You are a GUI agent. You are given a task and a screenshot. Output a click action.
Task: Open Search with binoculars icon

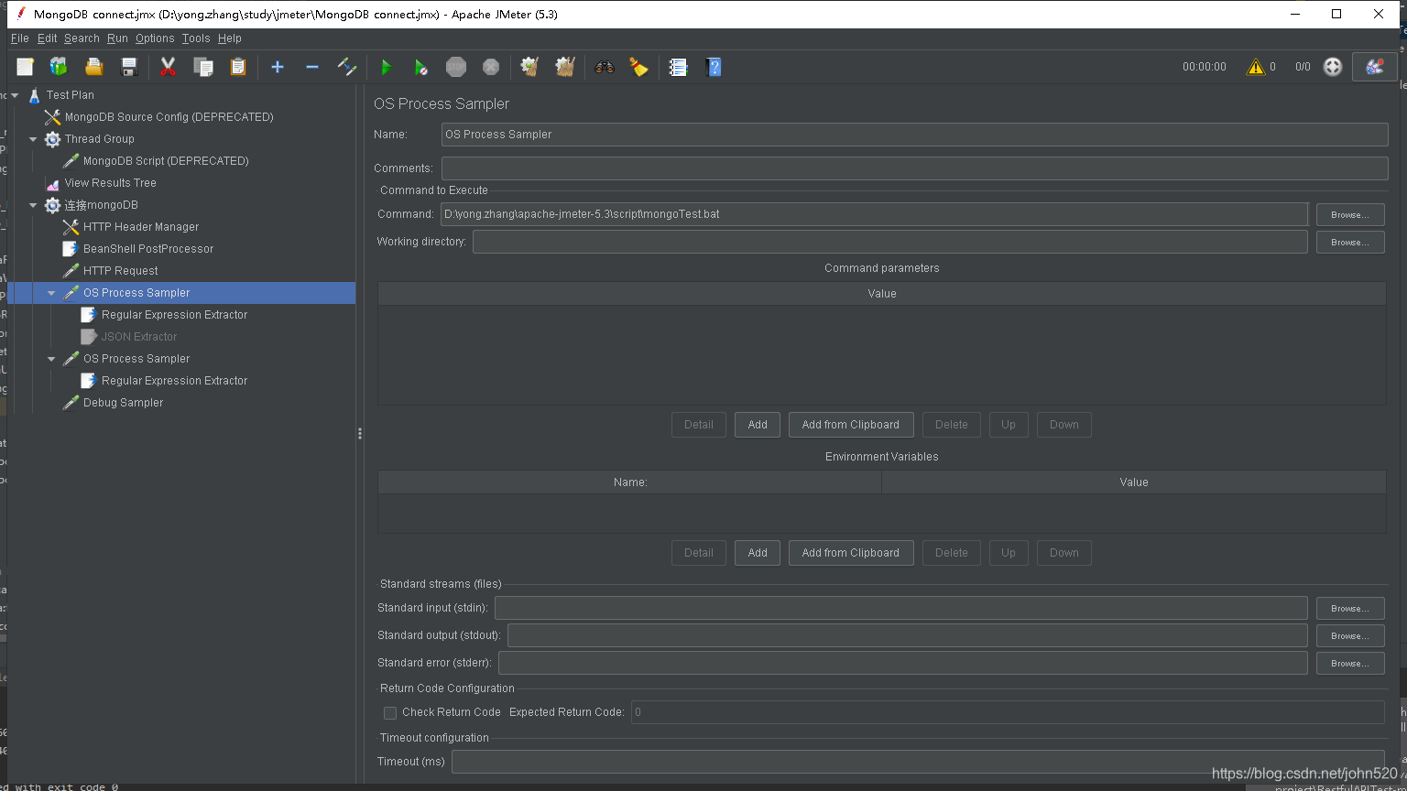604,67
